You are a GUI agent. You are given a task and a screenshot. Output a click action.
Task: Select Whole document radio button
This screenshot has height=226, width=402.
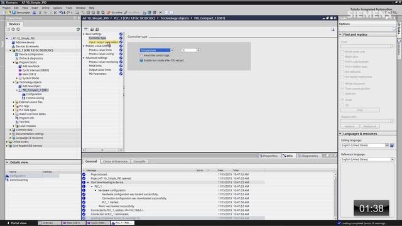coord(342,83)
